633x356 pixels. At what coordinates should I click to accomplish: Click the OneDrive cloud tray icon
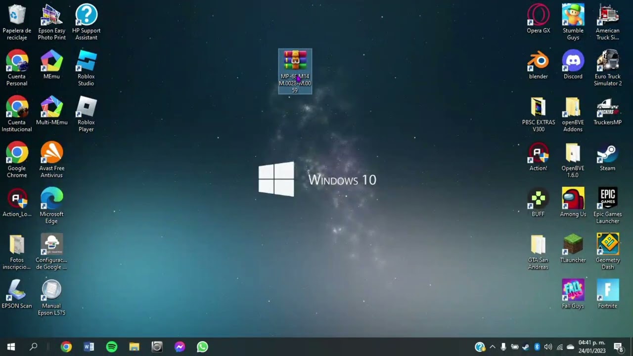pyautogui.click(x=570, y=347)
